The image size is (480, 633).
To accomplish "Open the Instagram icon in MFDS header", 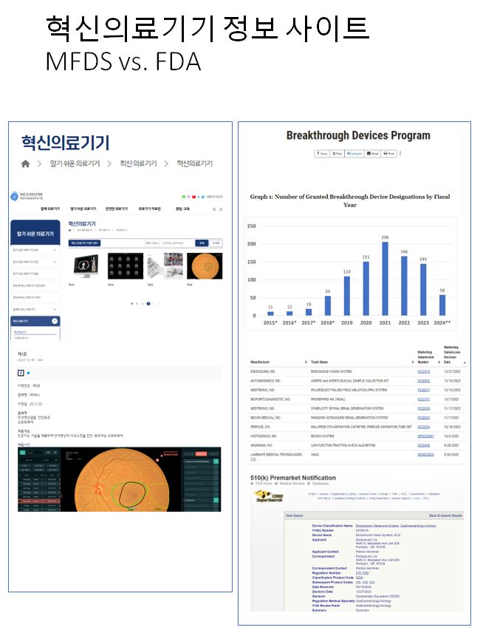I will [188, 197].
